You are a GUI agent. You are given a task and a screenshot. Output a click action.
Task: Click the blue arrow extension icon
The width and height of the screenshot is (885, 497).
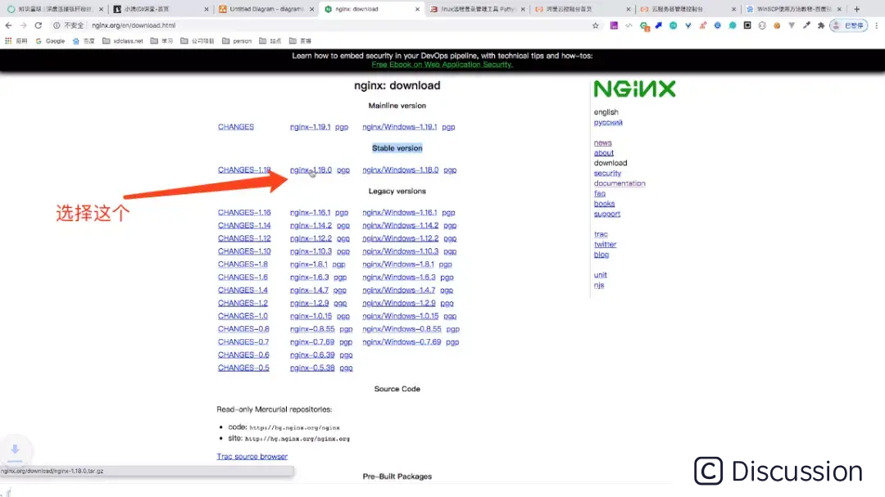click(658, 25)
